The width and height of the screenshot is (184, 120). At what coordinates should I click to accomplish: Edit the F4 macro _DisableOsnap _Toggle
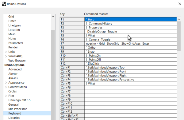click(x=131, y=32)
